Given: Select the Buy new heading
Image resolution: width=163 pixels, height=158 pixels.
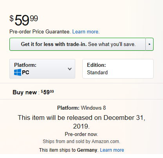Looking at the screenshot, I should click(x=25, y=92).
